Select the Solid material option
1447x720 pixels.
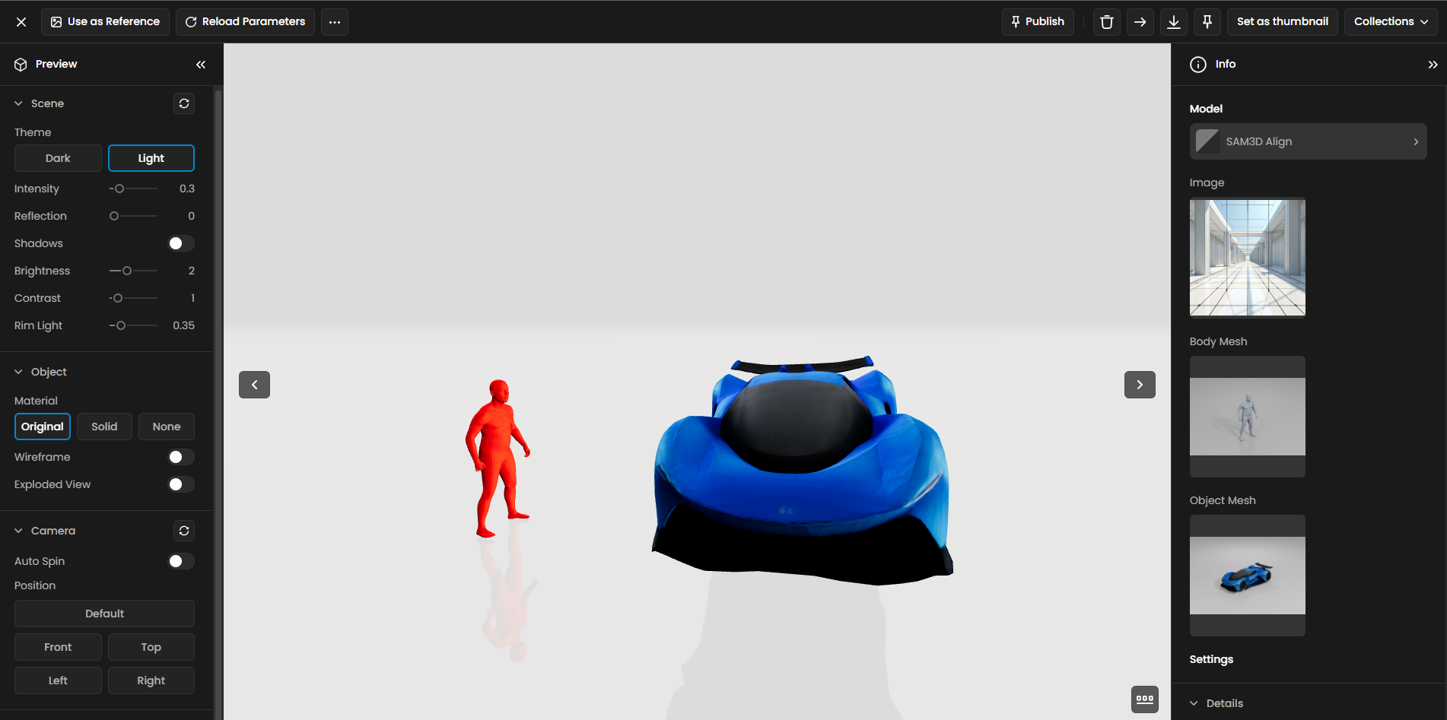[x=104, y=427]
